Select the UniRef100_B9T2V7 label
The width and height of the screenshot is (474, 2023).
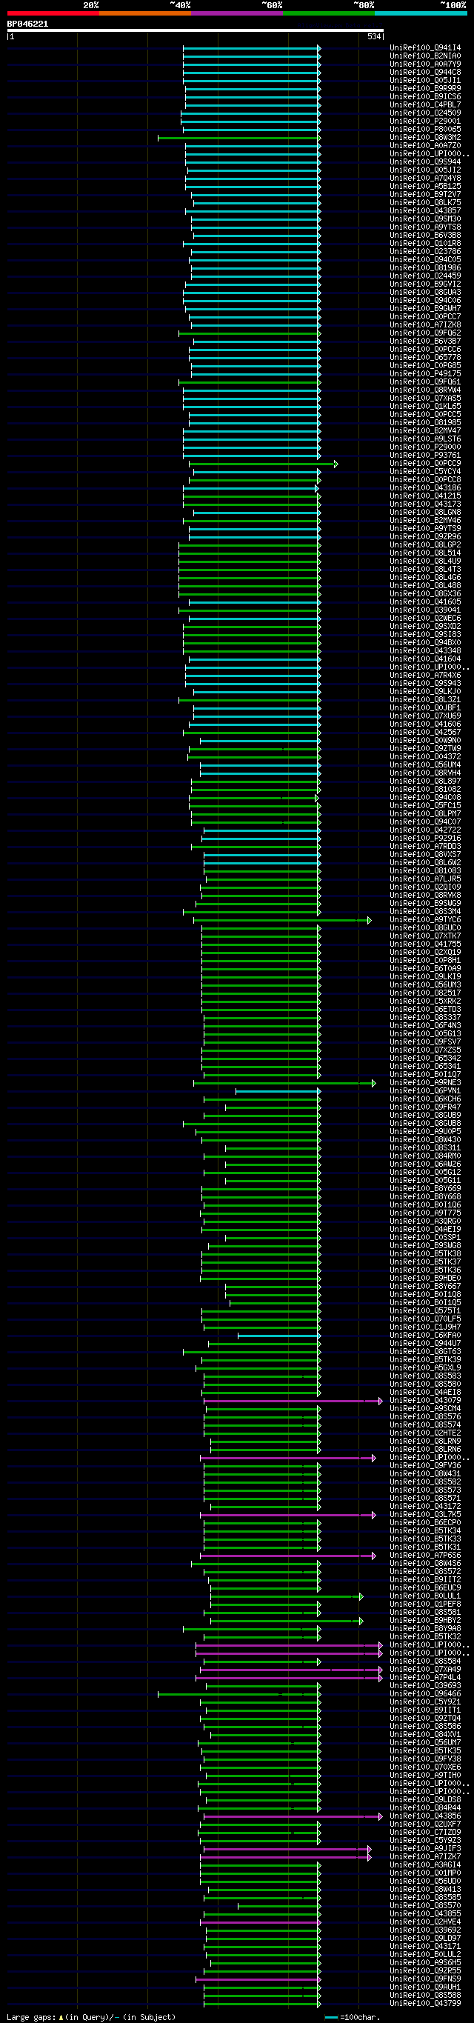pyautogui.click(x=425, y=195)
